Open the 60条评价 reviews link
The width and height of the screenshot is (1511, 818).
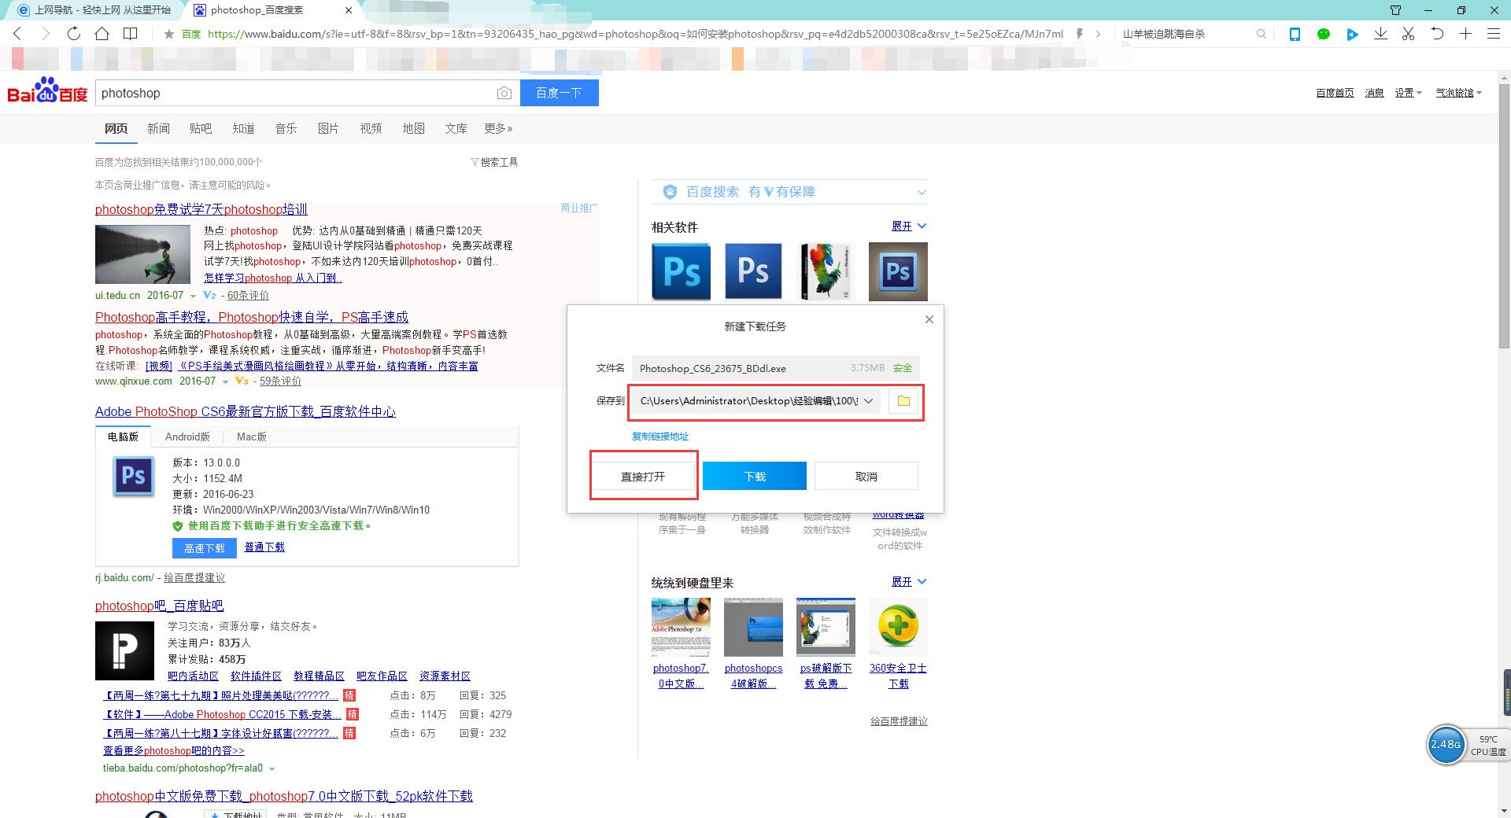248,296
